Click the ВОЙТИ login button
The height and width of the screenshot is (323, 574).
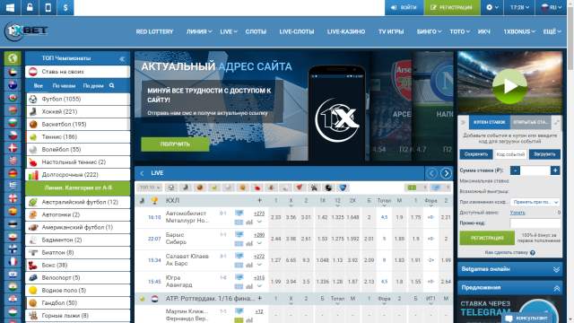pos(404,7)
